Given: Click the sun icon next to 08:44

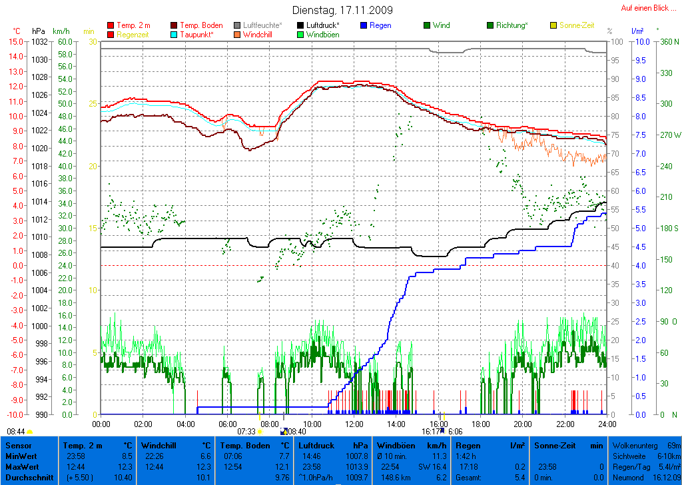Looking at the screenshot, I should click(30, 432).
